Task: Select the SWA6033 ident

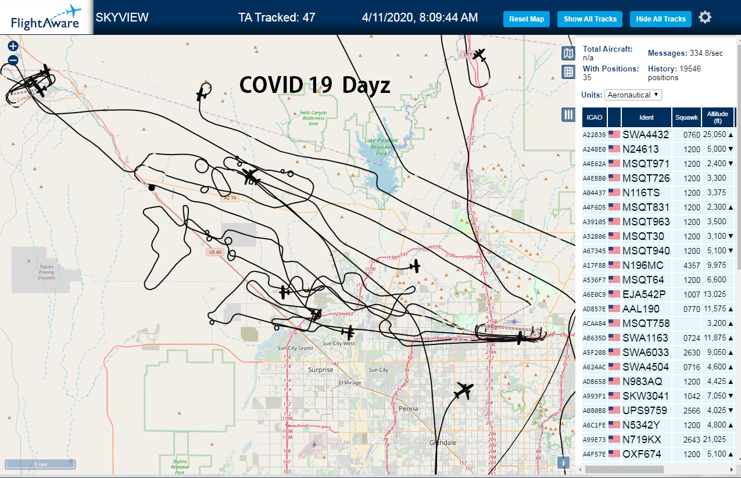Action: (x=646, y=353)
